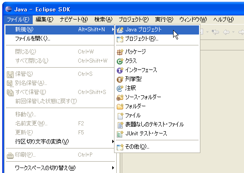Click the source folder icon
The image size is (244, 173).
click(120, 98)
